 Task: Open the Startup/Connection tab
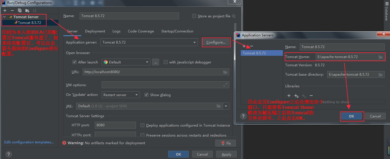tap(177, 31)
